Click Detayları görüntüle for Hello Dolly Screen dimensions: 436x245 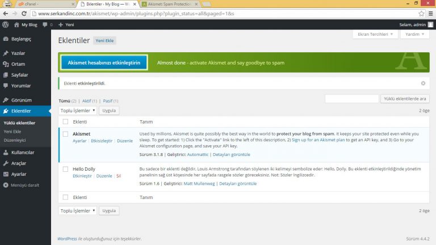pyautogui.click(x=238, y=184)
